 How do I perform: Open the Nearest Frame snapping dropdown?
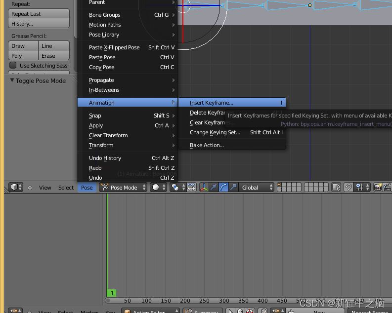pyautogui.click(x=370, y=311)
